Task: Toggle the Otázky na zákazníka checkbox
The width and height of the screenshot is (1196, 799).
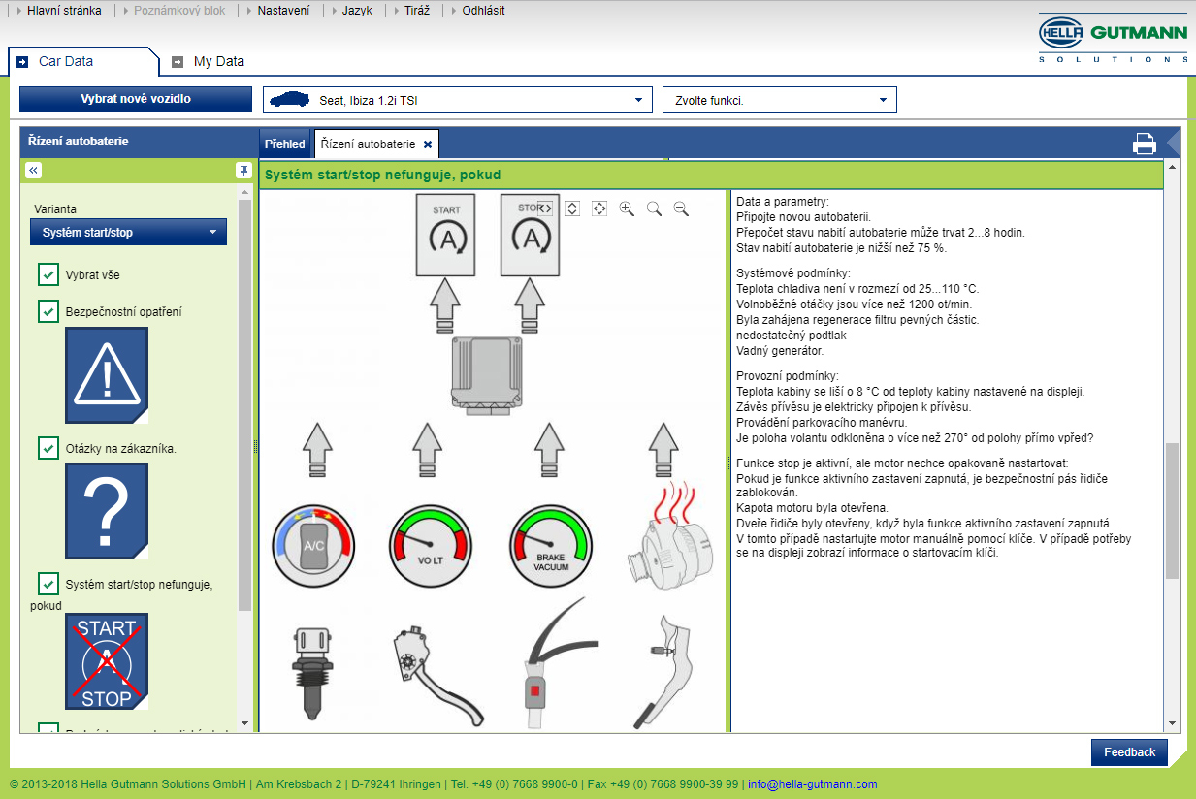Action: pos(48,448)
